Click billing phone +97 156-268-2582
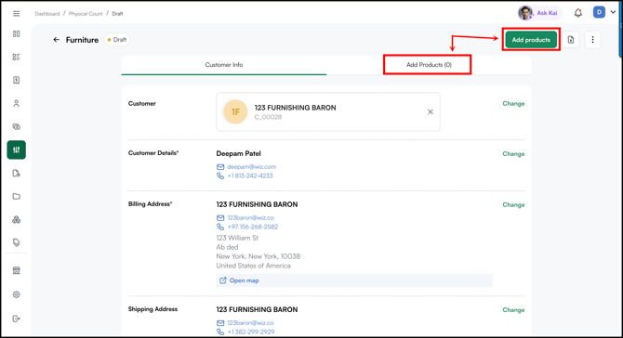This screenshot has height=338, width=623. (253, 227)
